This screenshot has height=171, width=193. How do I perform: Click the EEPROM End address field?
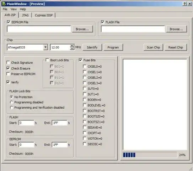[60, 145]
